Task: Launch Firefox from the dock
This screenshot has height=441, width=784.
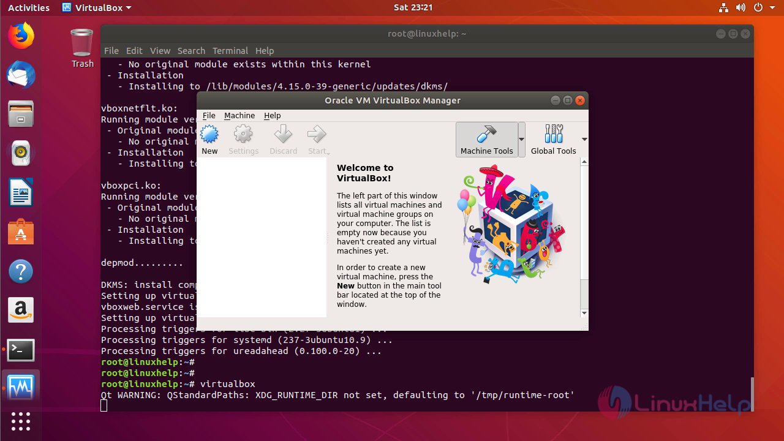Action: click(x=21, y=36)
